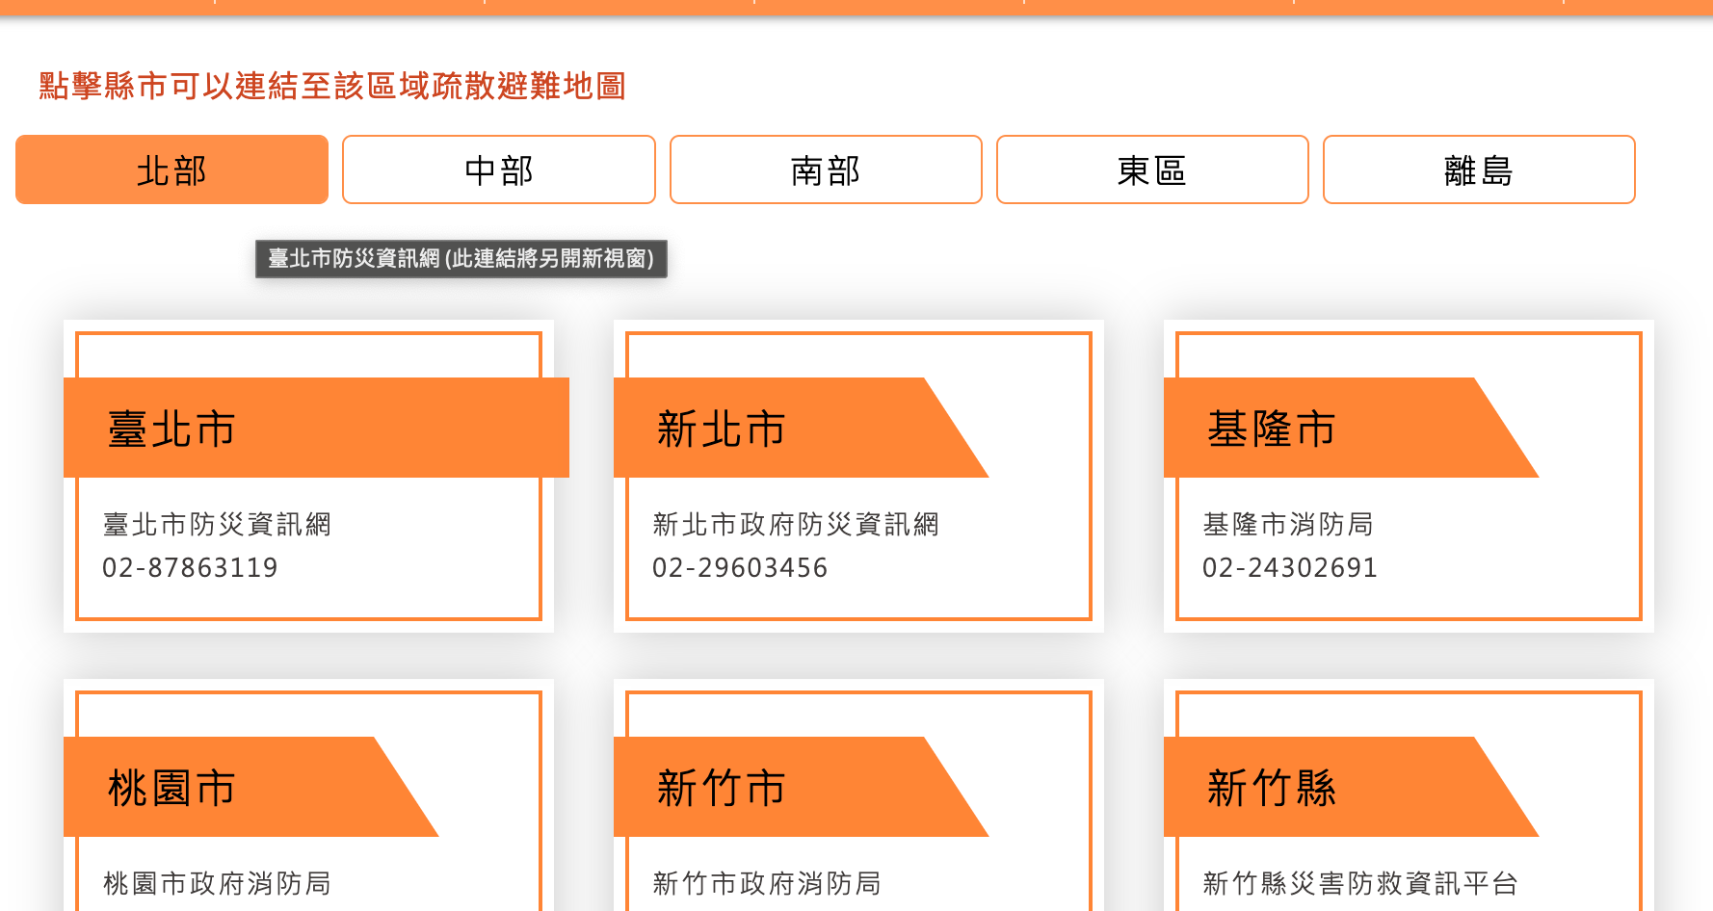
Task: Click 桃園市政府消防局 text
Action: (217, 883)
